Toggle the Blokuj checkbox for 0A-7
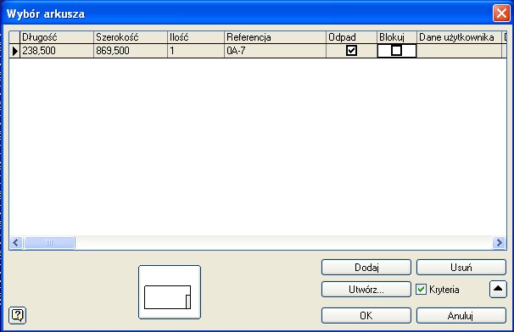Image resolution: width=514 pixels, height=332 pixels. click(396, 51)
